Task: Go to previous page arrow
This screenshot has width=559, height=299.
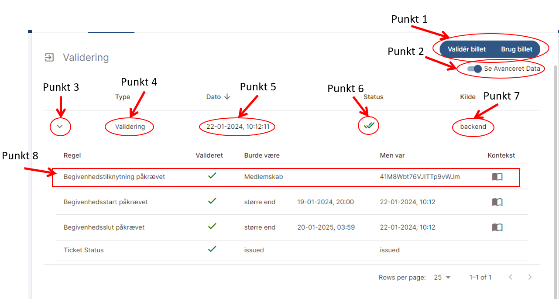Action: click(x=510, y=278)
